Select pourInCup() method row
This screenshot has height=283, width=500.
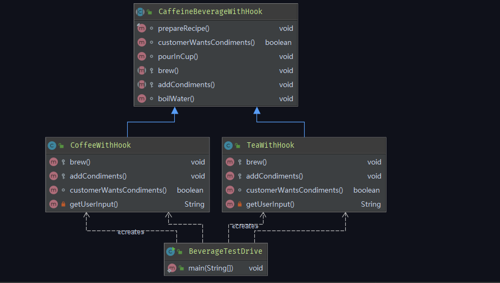tap(216, 56)
